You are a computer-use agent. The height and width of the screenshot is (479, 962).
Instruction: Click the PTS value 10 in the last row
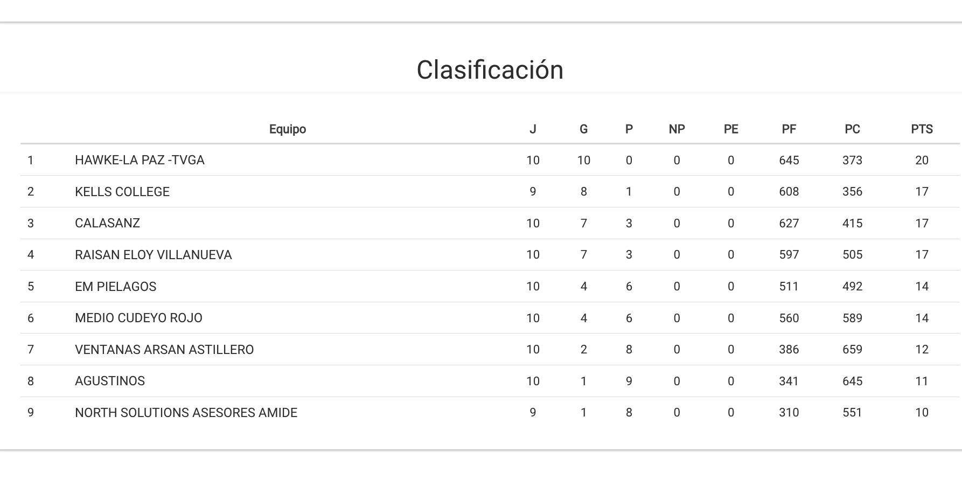(x=922, y=413)
